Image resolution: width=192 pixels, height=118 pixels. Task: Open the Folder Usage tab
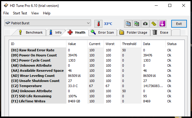(133, 32)
